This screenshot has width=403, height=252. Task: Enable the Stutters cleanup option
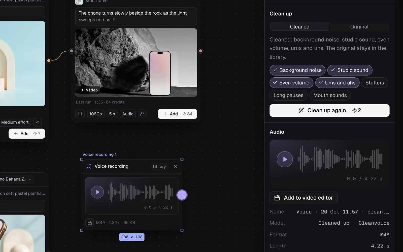click(x=375, y=83)
